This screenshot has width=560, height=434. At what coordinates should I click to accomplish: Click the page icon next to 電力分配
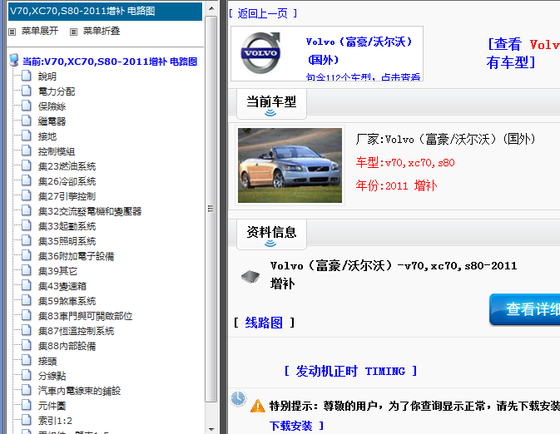click(x=27, y=91)
